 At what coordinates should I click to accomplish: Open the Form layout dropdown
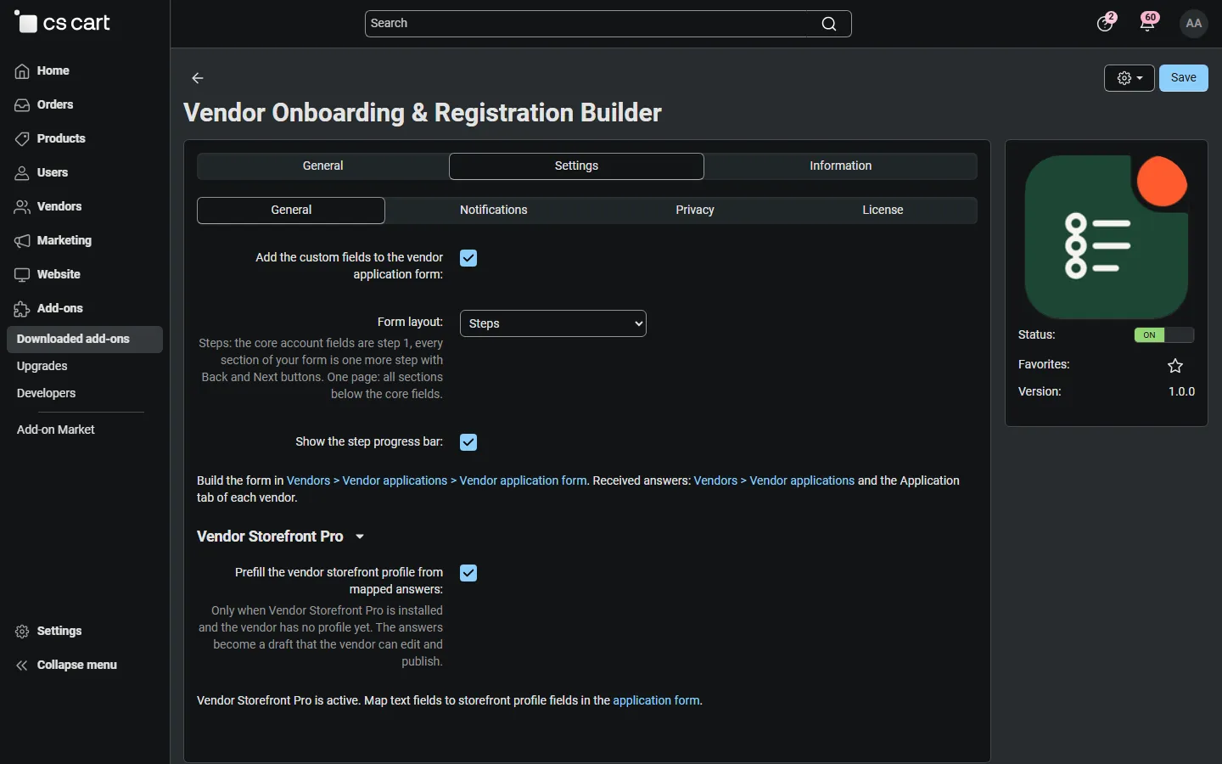[553, 323]
